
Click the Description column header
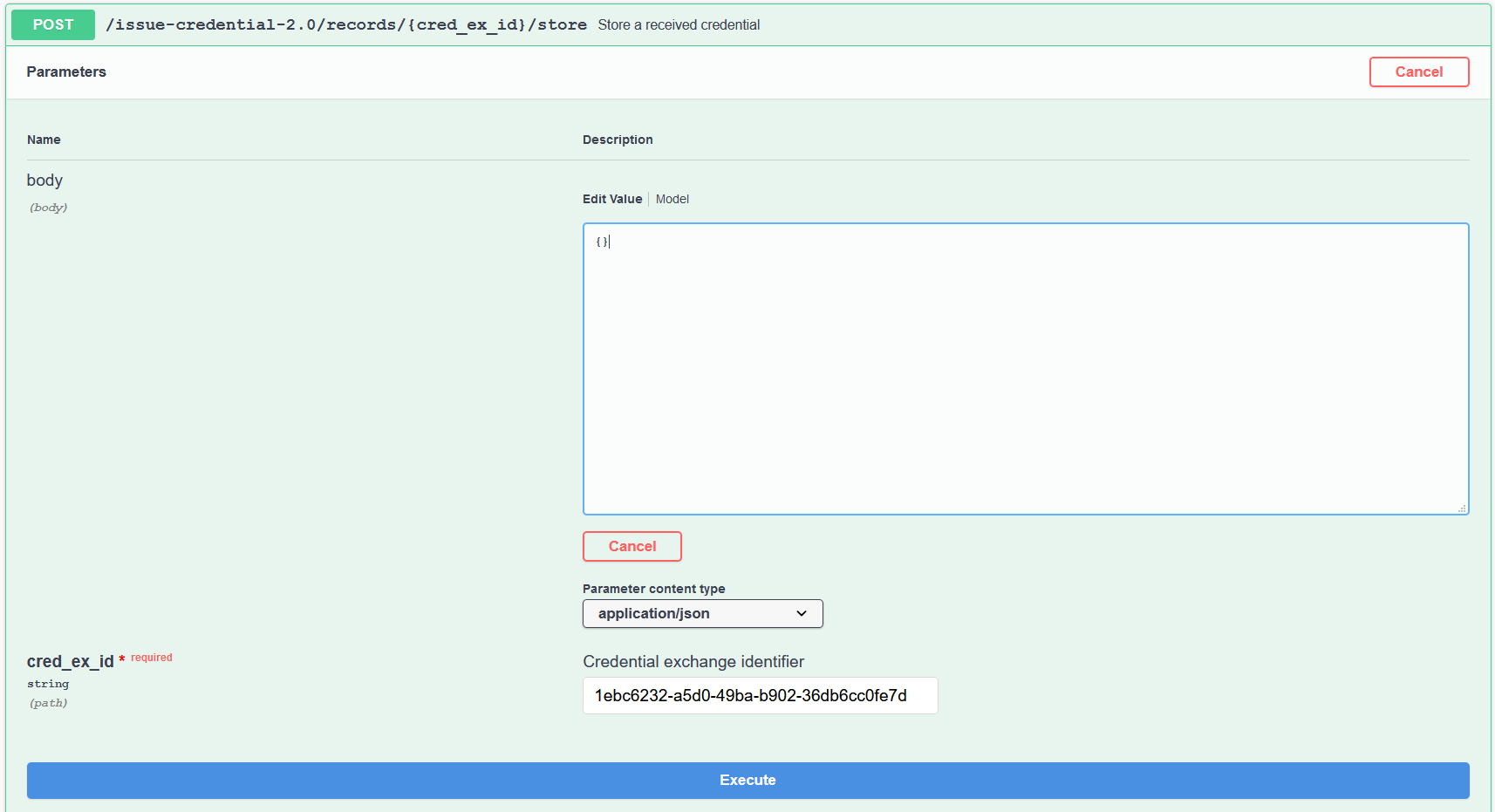tap(618, 140)
